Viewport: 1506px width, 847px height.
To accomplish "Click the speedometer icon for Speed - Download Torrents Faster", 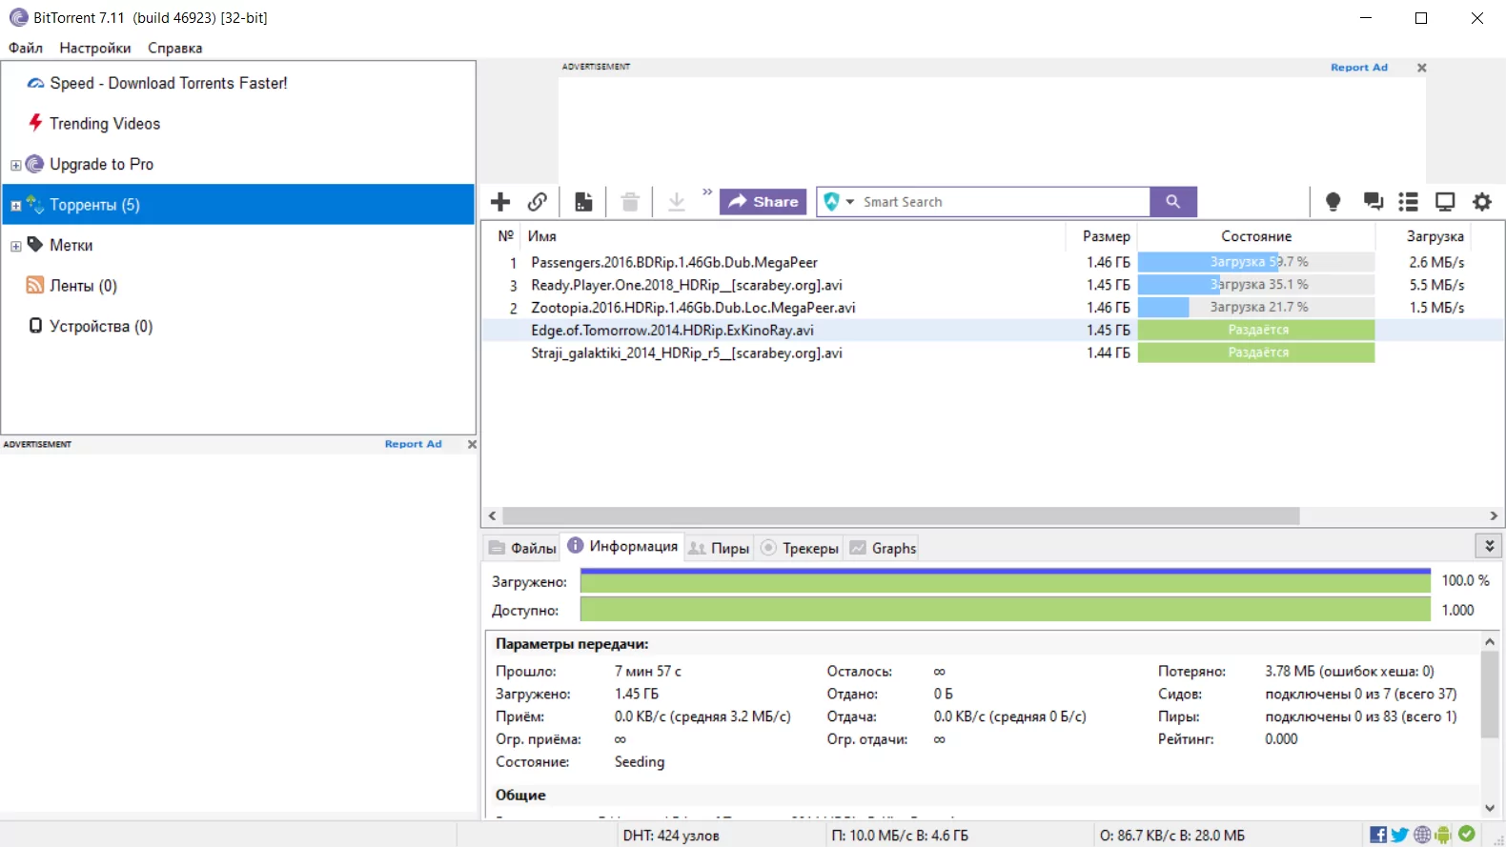I will pyautogui.click(x=35, y=84).
